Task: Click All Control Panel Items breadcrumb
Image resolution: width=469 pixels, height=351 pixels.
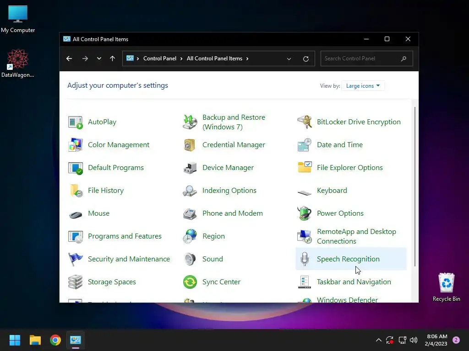Action: tap(214, 58)
